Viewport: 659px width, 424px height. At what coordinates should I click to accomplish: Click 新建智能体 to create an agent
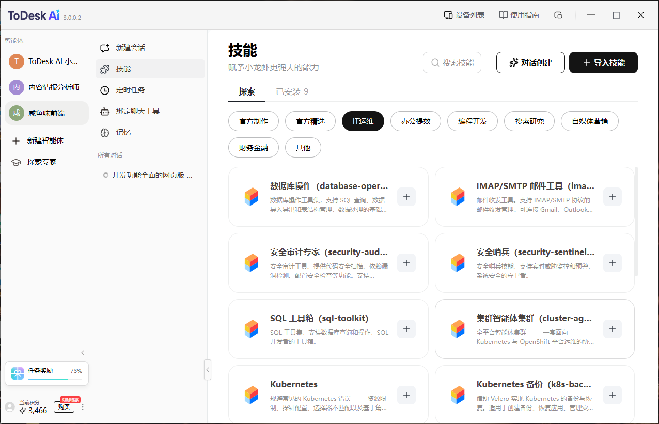46,140
